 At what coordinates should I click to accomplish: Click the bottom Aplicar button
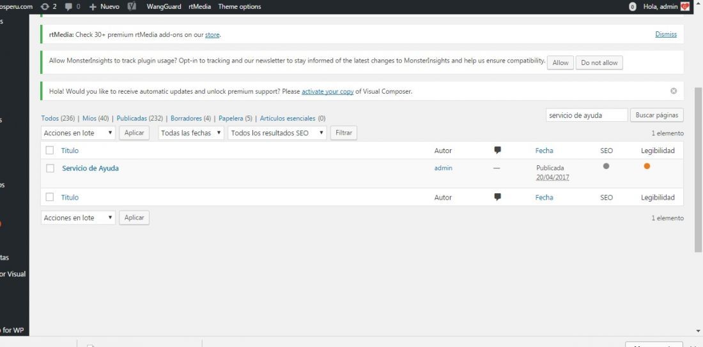tap(134, 218)
